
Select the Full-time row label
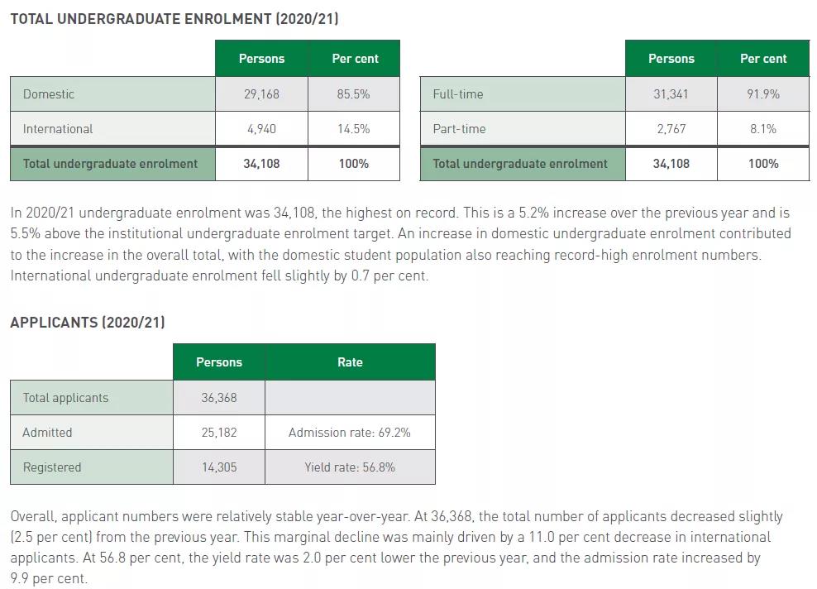coord(523,94)
